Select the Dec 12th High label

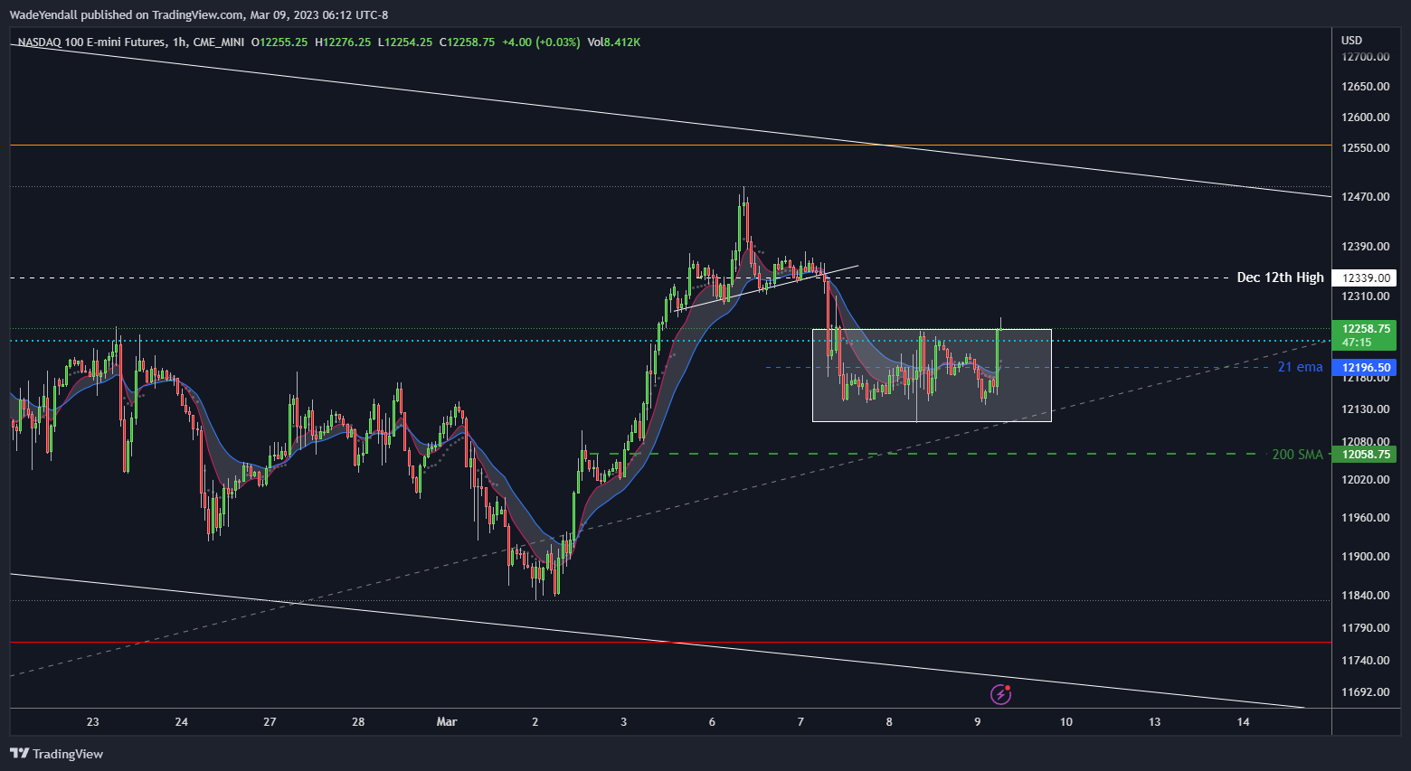point(1280,277)
